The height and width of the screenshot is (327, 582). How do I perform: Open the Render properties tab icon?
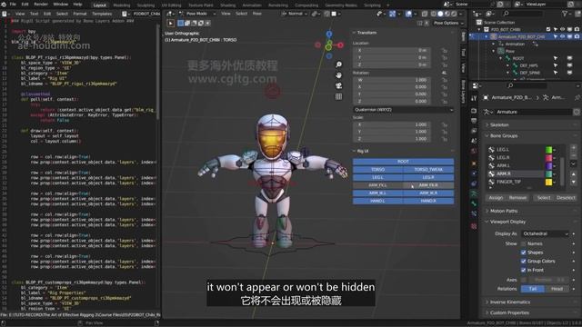pyautogui.click(x=474, y=111)
